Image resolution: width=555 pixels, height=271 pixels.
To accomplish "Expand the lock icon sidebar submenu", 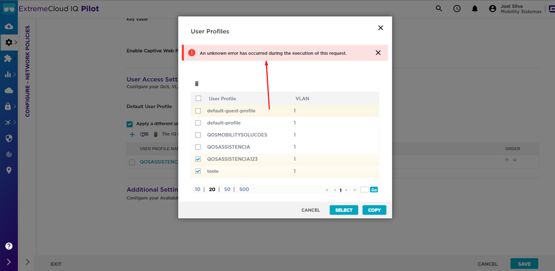I will coord(9,106).
